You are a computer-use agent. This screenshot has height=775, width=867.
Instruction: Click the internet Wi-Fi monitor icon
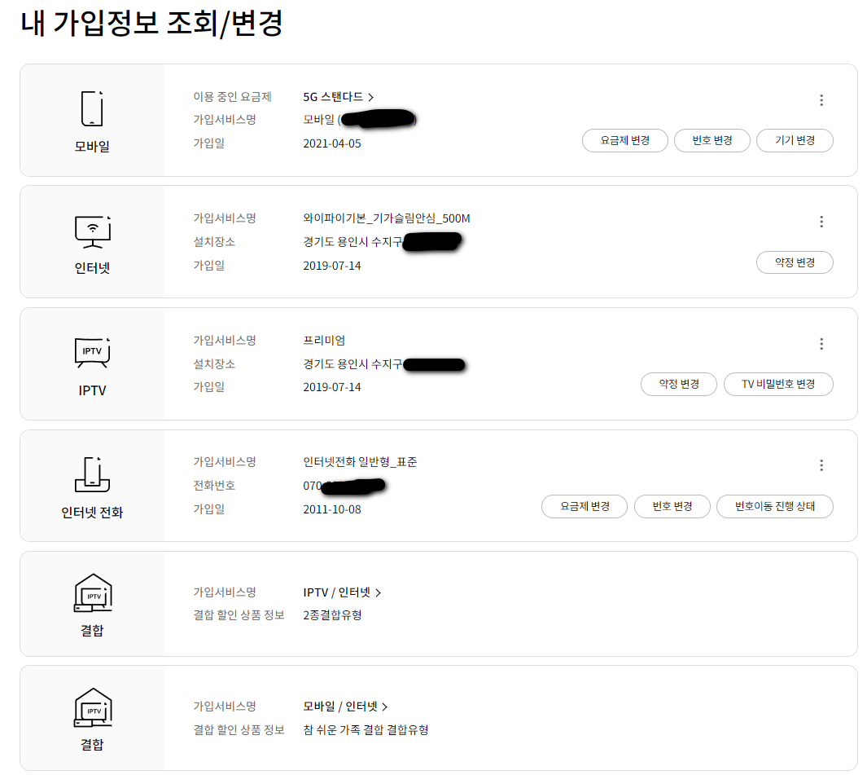[92, 231]
